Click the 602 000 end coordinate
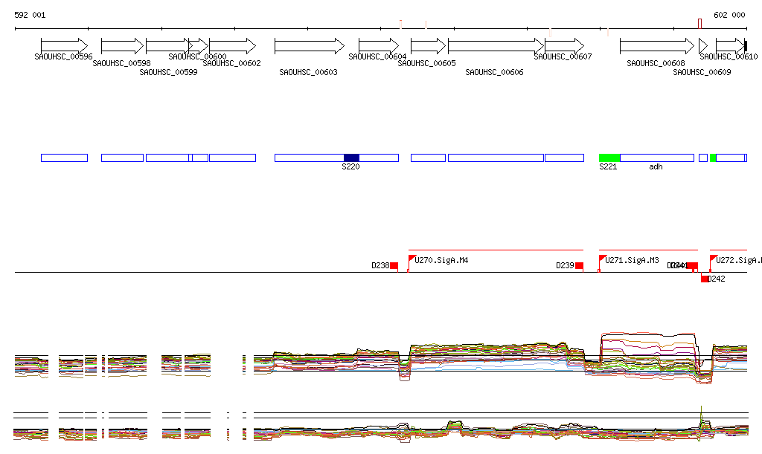762x454 pixels. pos(729,15)
